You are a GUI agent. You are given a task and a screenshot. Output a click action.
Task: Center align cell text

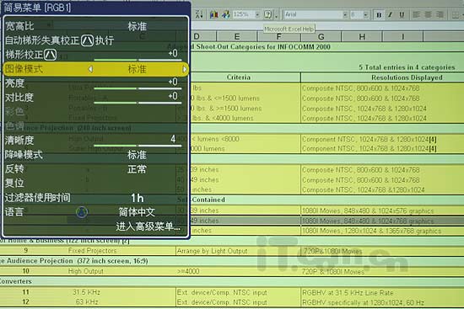tap(429, 15)
